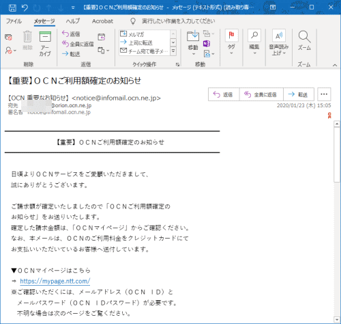Viewport: 341px width, 324px height.
Task: Click the OneNote icon
Action: point(207,44)
